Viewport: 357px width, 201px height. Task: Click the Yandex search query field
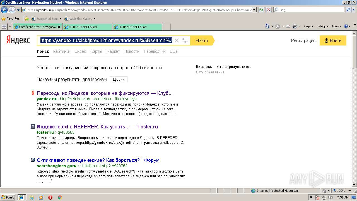pos(106,40)
